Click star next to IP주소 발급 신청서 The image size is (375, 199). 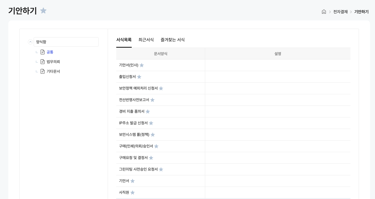[x=151, y=123]
